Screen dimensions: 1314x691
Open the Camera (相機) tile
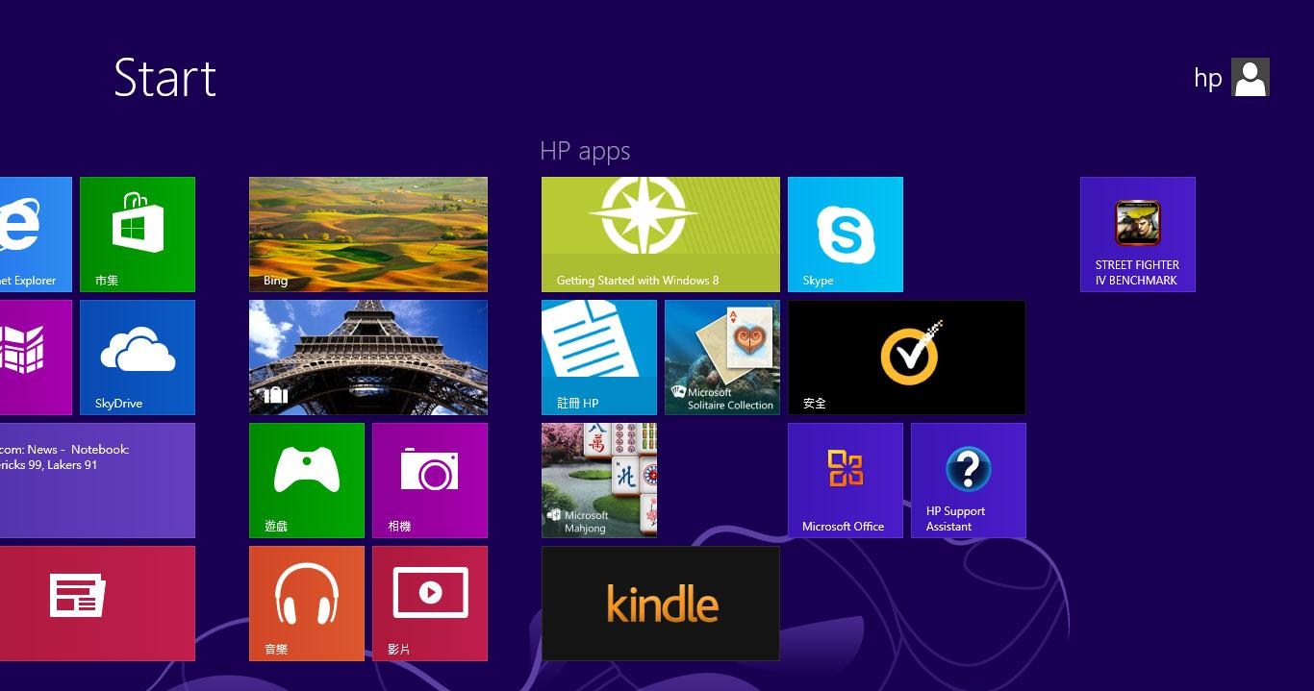(429, 480)
